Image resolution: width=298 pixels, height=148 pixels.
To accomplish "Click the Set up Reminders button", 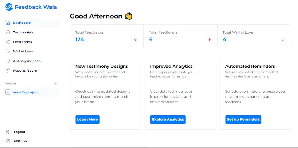I will point(243,119).
